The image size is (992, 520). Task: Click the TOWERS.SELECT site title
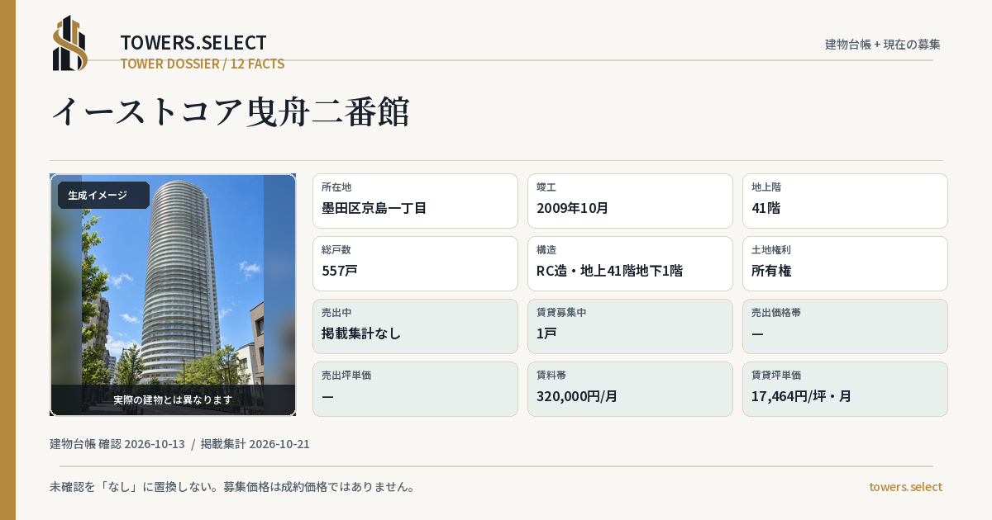tap(193, 43)
